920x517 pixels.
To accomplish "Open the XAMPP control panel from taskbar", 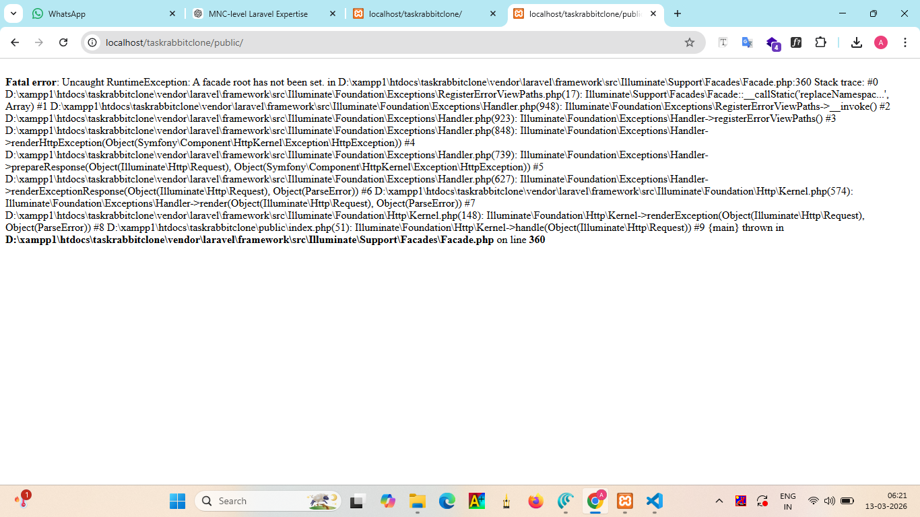I will tap(625, 501).
